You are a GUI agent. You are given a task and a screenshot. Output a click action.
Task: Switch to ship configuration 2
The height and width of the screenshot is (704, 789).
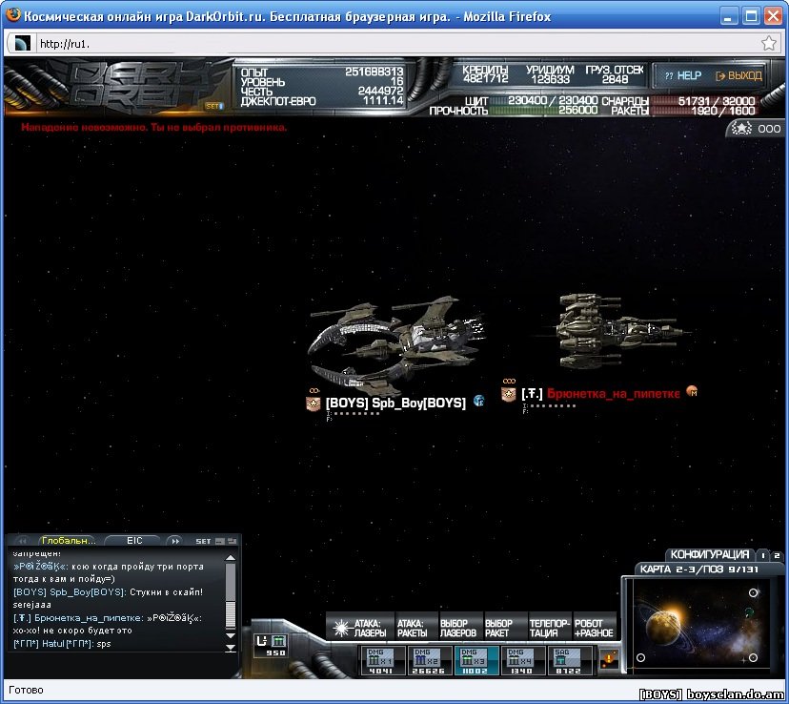tap(777, 555)
